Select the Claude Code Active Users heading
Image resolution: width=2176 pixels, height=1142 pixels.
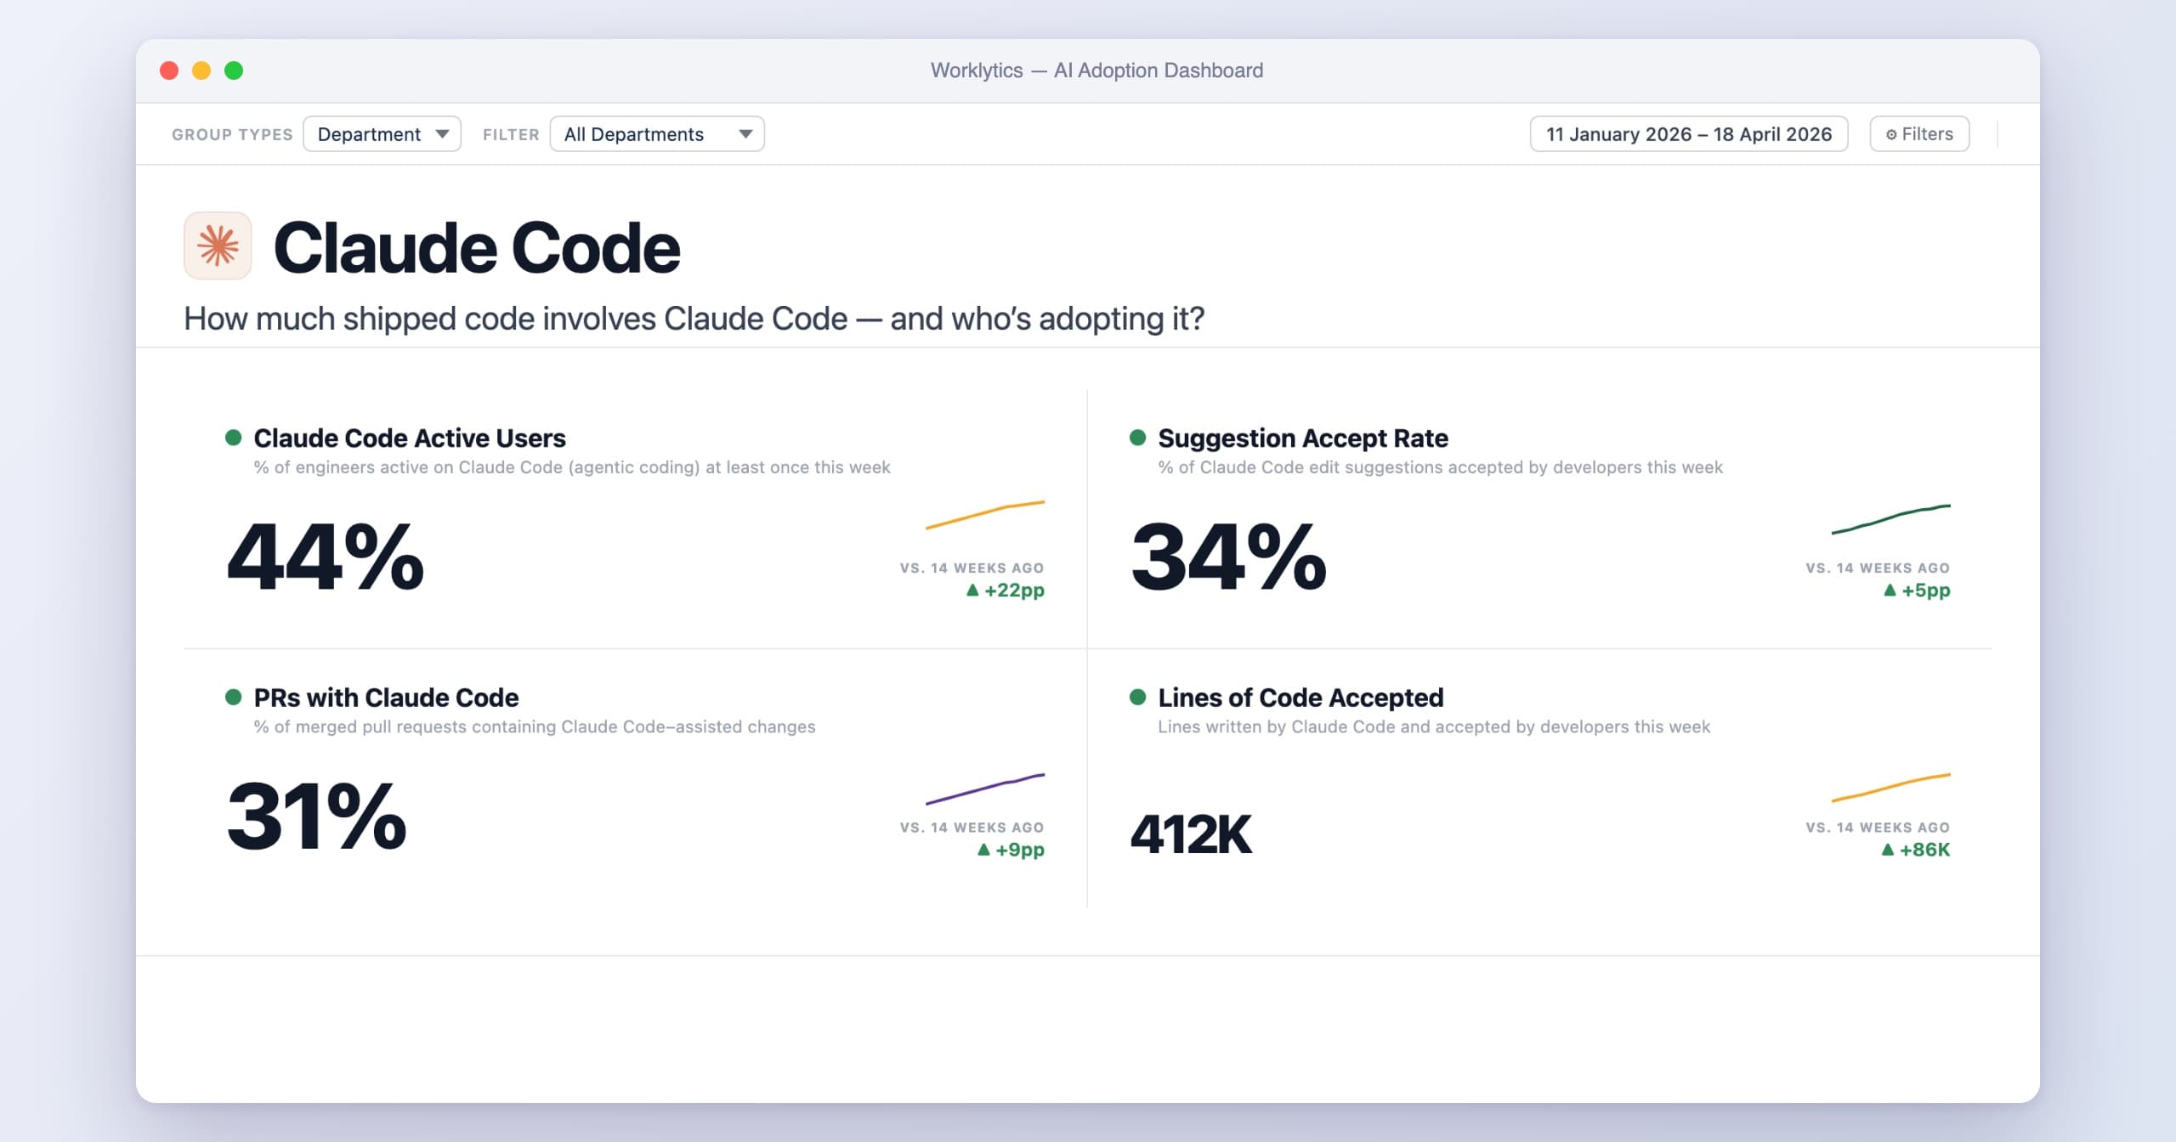[410, 438]
